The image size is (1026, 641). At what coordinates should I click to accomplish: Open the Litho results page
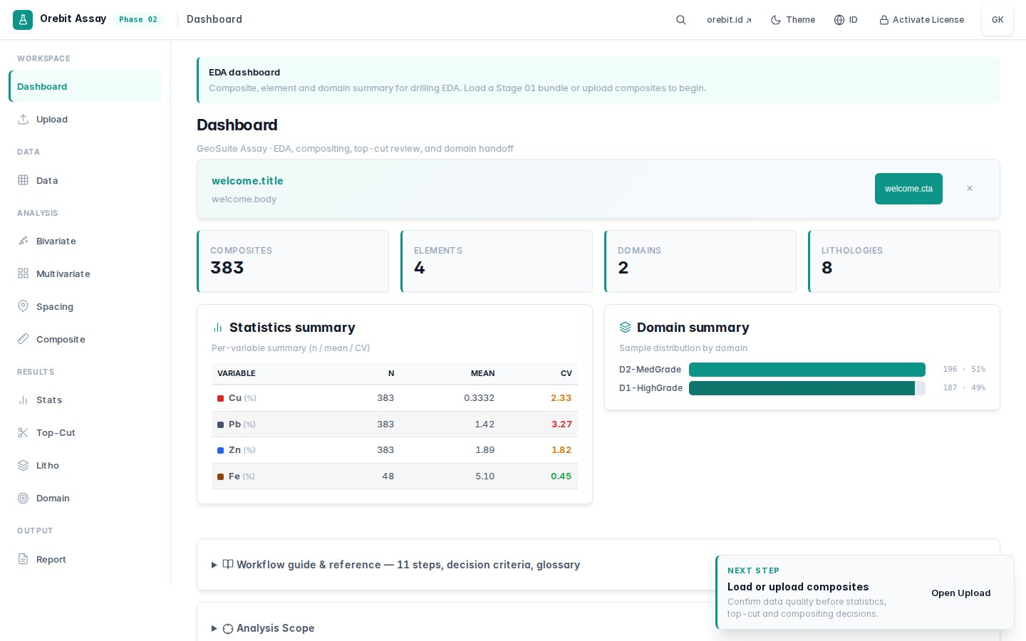[x=85, y=465]
